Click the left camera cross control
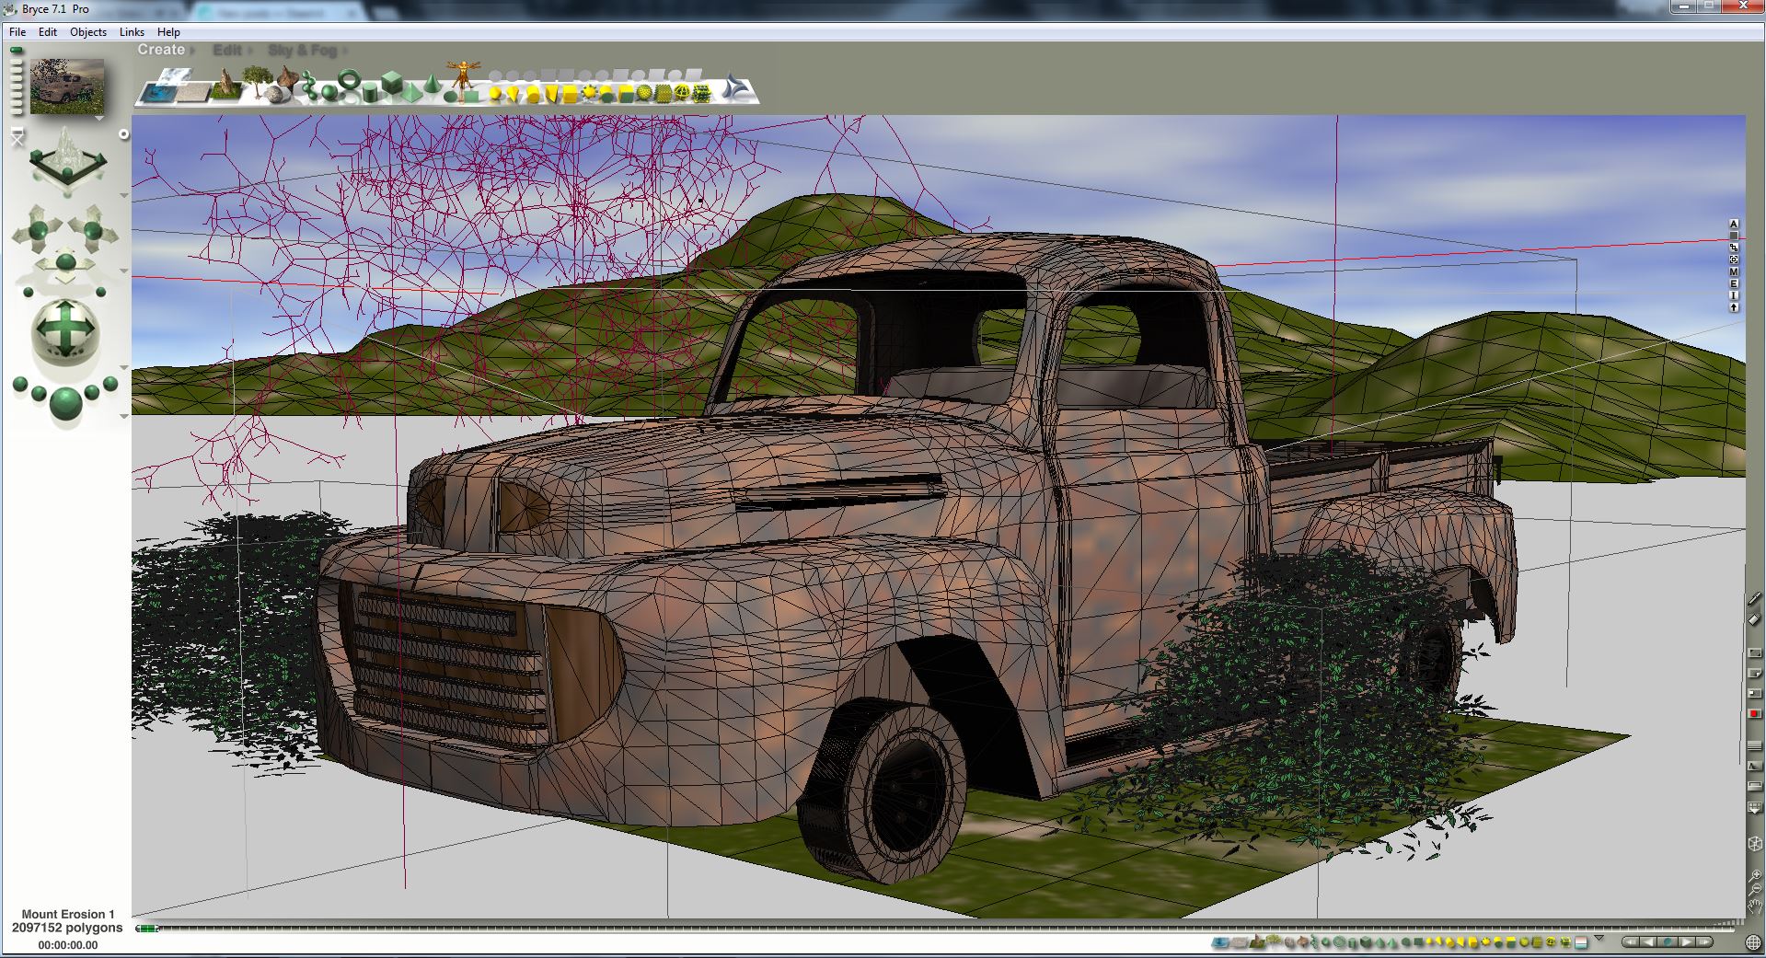Screen dimensions: 1766x958 pyautogui.click(x=39, y=230)
